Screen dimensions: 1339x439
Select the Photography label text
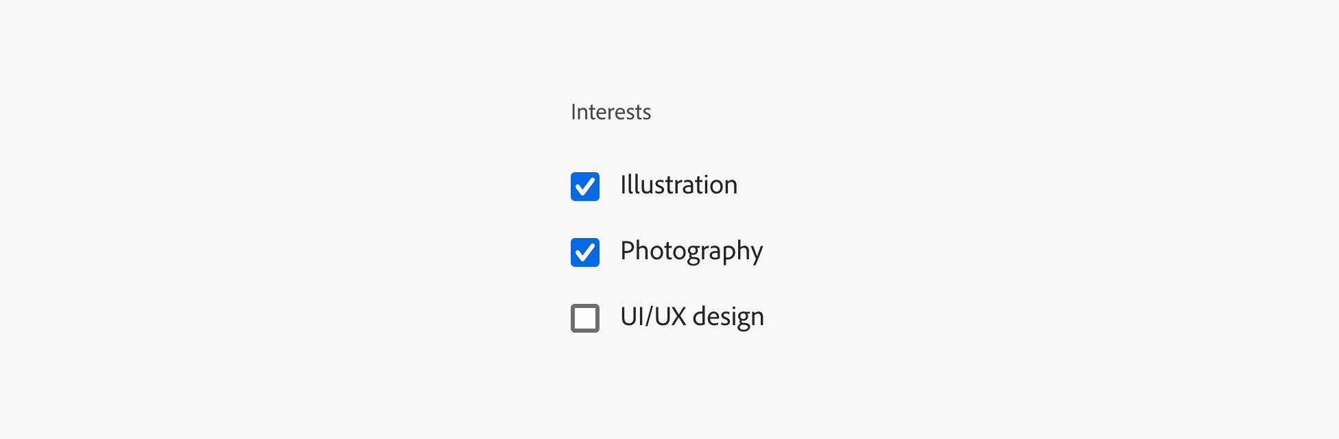[x=691, y=251]
